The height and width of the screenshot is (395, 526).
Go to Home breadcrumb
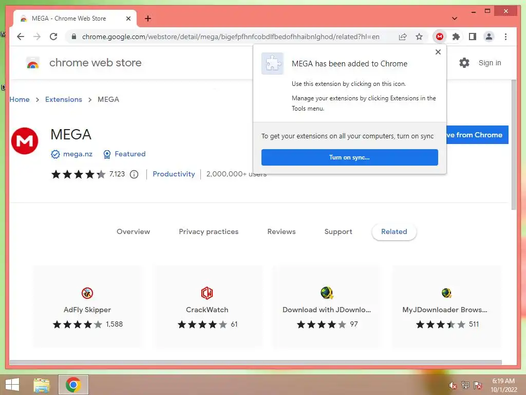click(x=20, y=99)
